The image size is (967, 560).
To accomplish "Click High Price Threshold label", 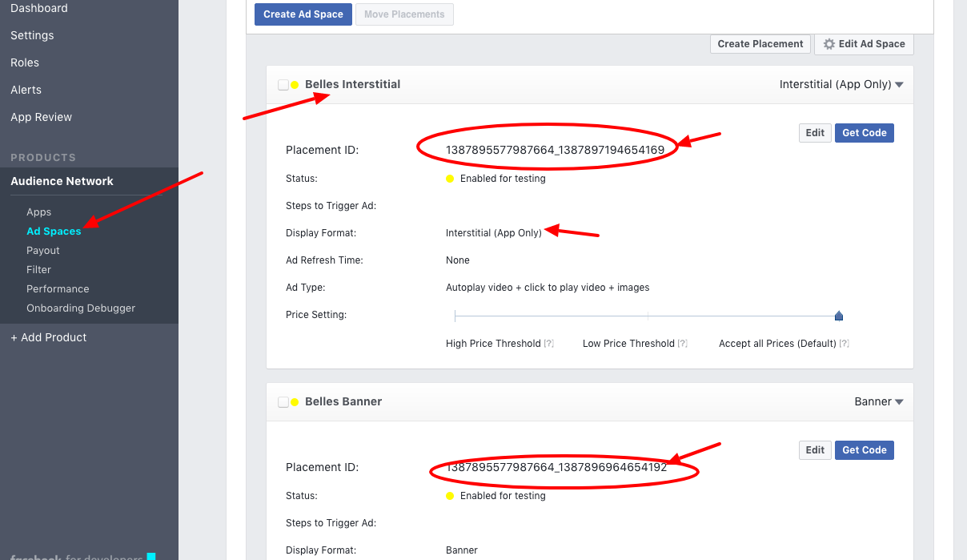I will tap(493, 344).
